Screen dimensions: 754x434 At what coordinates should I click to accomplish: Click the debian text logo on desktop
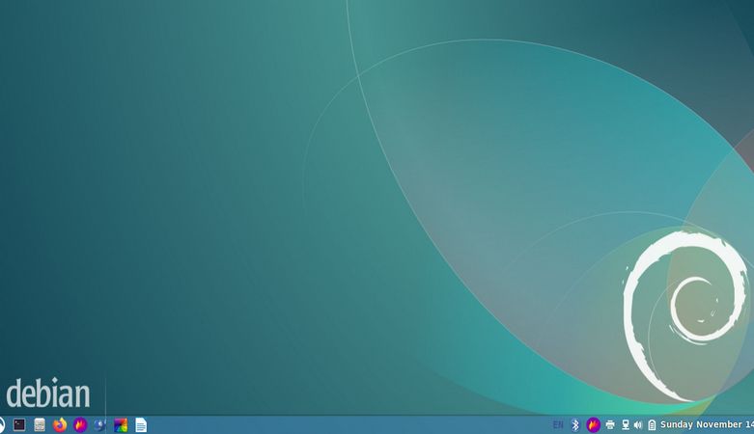coord(48,393)
